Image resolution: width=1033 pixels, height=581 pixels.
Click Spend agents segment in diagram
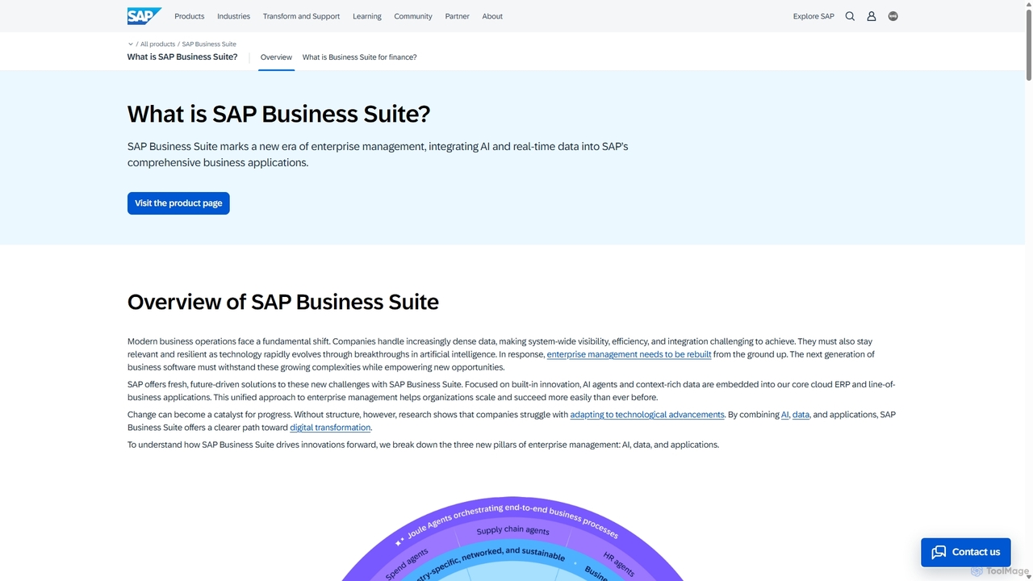(x=407, y=564)
